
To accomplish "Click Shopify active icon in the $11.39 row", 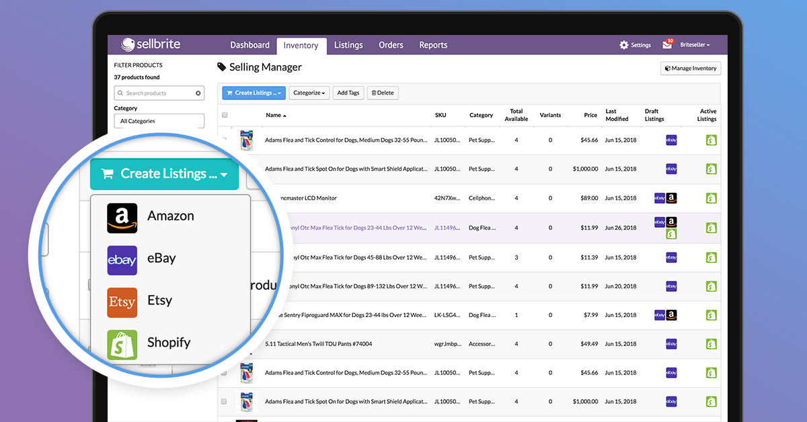I will [711, 257].
